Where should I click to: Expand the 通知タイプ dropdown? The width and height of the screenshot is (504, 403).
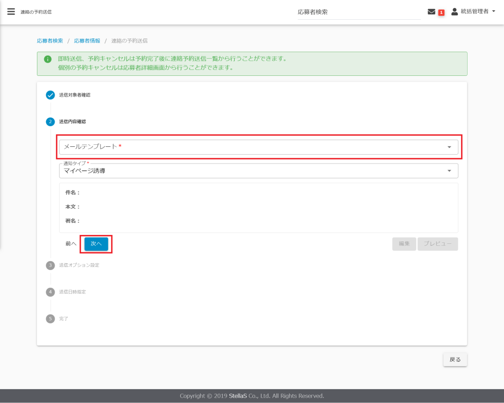(x=258, y=171)
